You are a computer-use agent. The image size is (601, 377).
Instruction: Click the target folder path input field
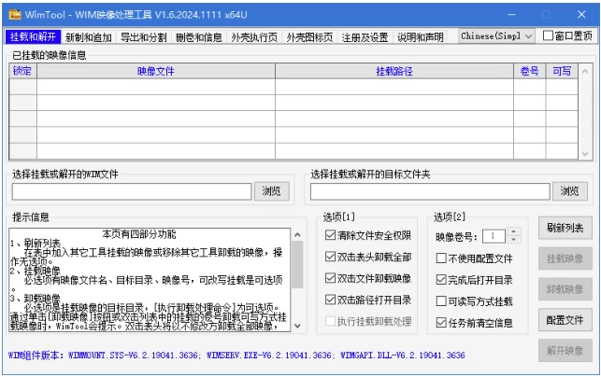[430, 191]
